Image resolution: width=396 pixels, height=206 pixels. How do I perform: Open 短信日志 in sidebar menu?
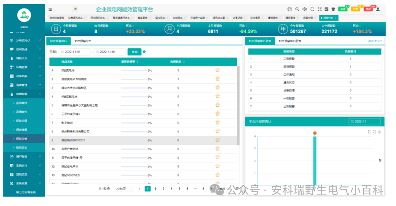[x=22, y=147]
